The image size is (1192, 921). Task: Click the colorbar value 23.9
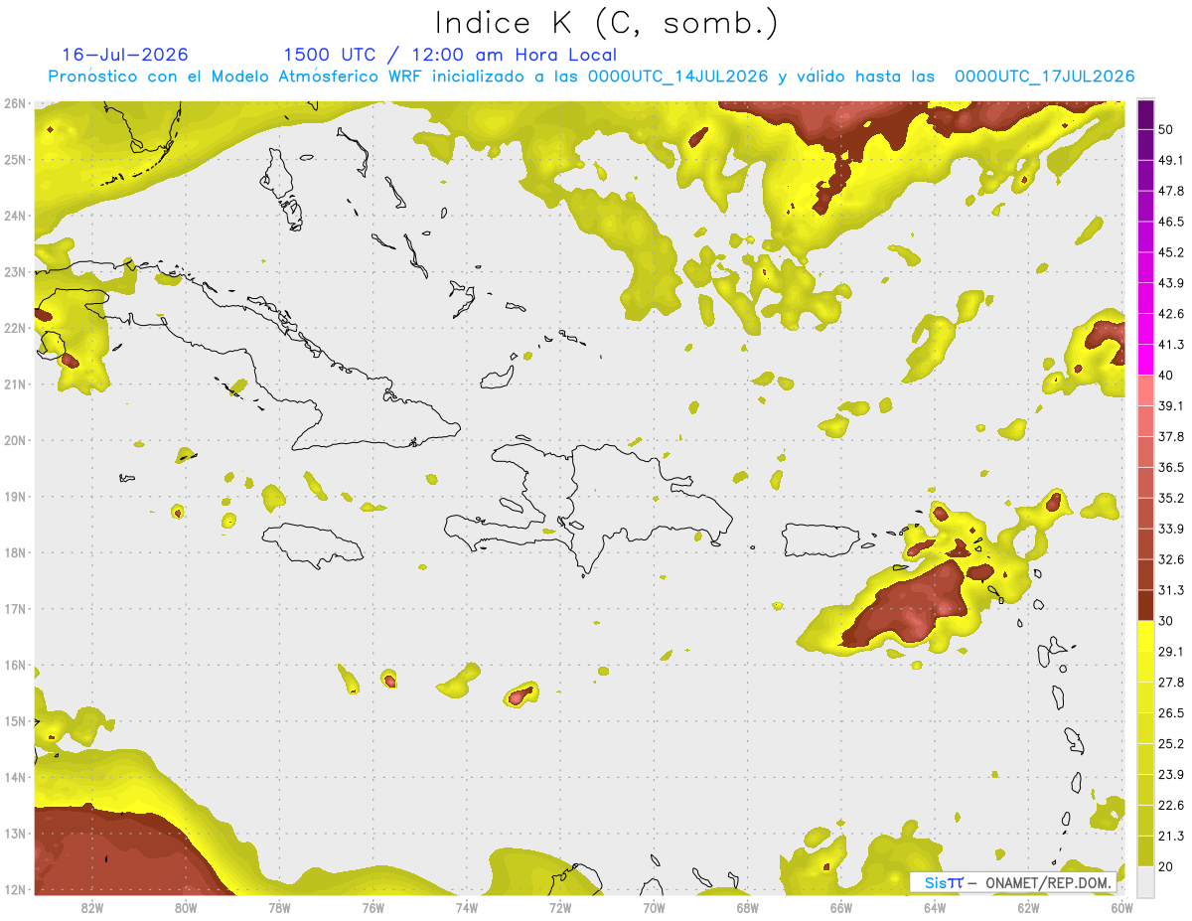tap(1171, 775)
